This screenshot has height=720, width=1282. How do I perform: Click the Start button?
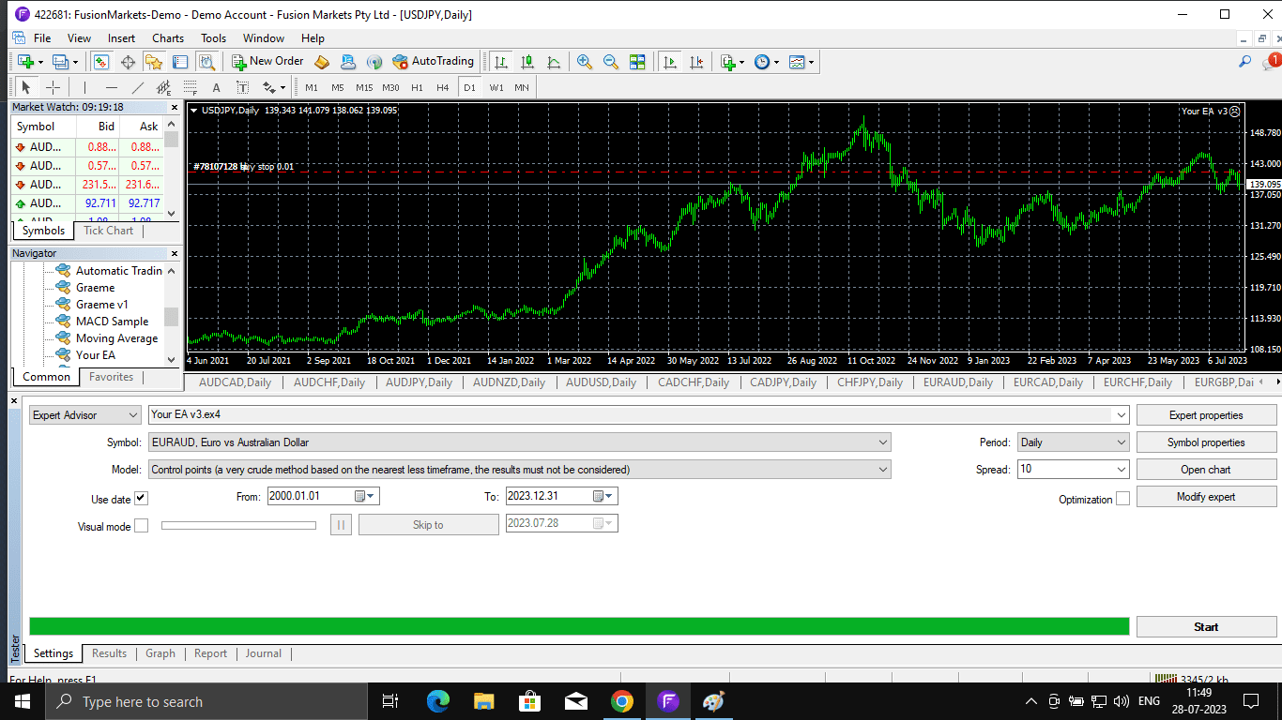click(x=1206, y=627)
